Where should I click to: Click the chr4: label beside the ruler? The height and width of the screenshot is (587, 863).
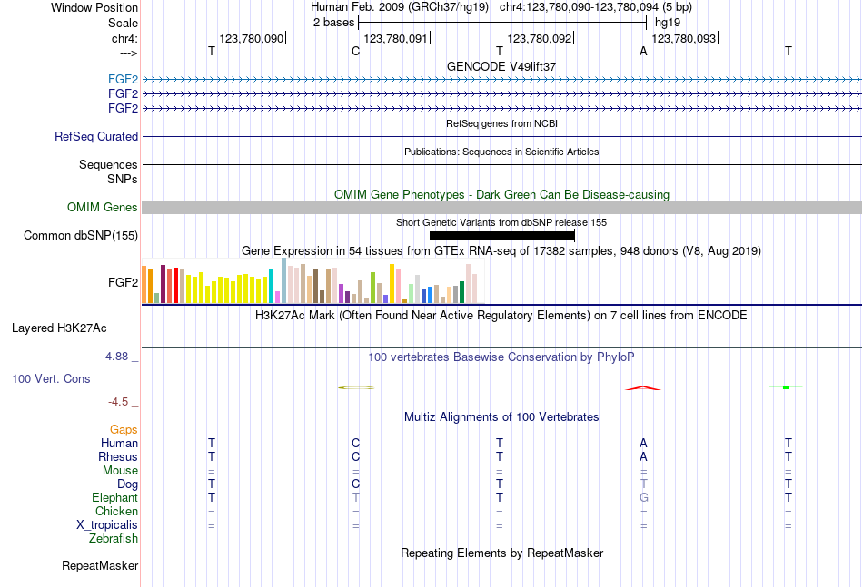click(x=124, y=38)
